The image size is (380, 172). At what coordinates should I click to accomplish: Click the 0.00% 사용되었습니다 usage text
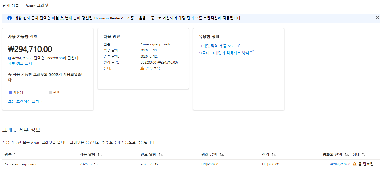pyautogui.click(x=46, y=77)
